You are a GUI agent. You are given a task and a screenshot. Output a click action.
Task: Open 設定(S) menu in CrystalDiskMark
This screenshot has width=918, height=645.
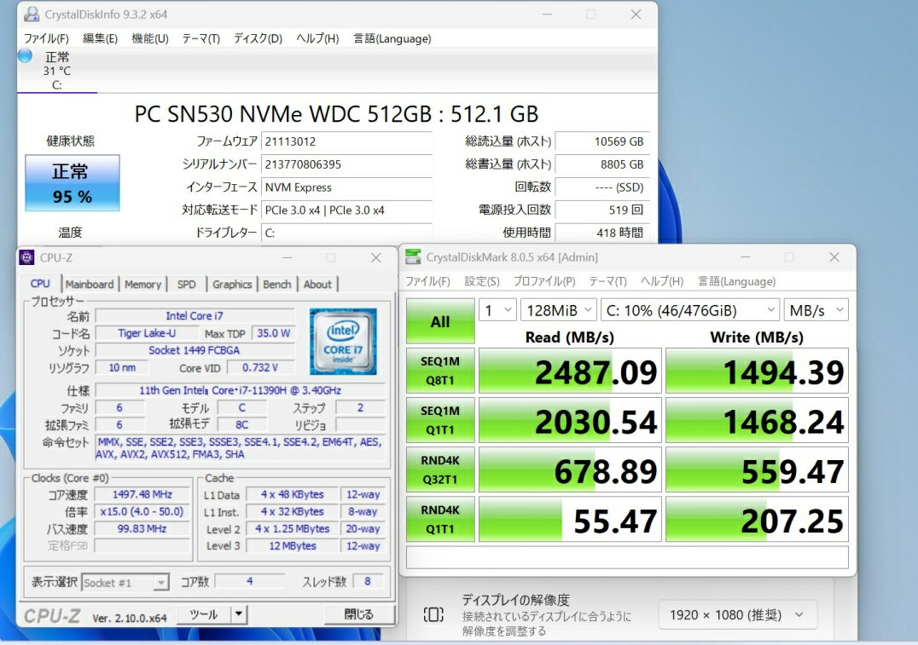(x=482, y=281)
